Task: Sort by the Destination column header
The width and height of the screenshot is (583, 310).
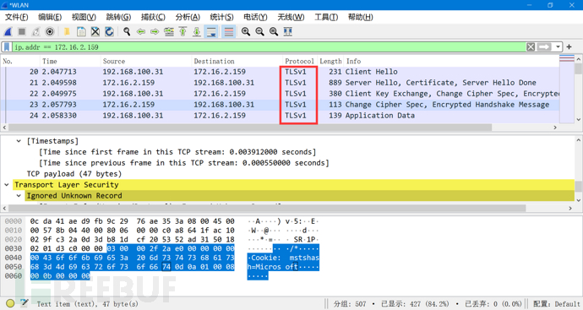Action: [x=237, y=61]
